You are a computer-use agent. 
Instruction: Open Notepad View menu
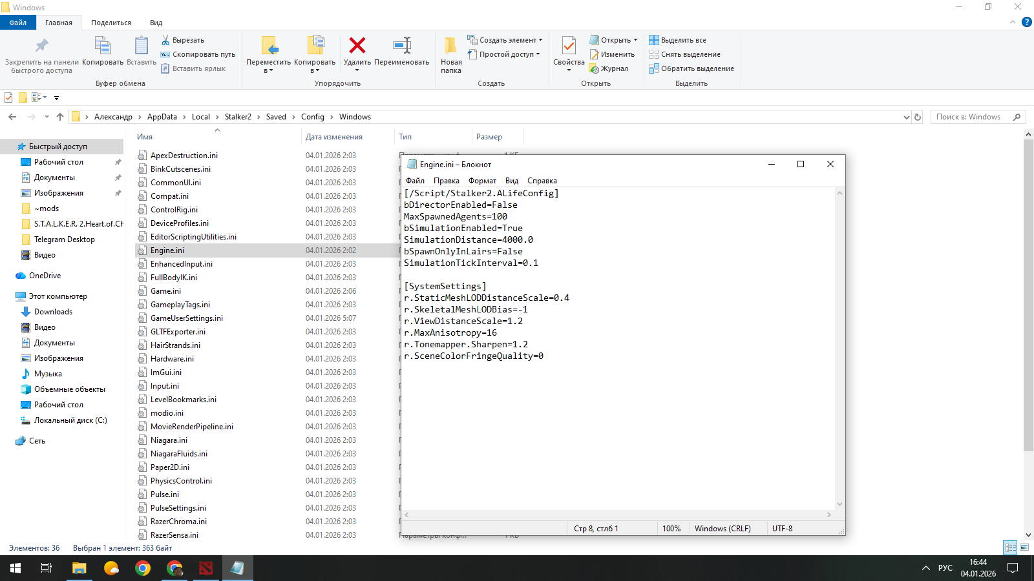coord(512,181)
